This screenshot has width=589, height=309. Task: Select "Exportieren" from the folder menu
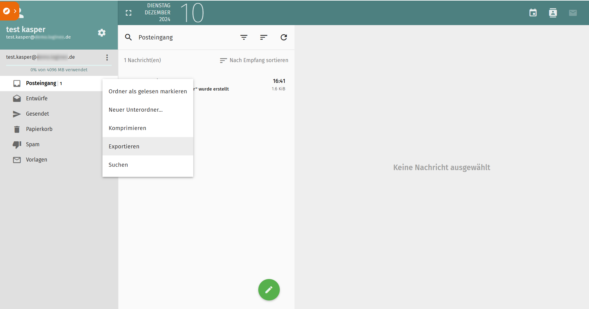click(124, 146)
